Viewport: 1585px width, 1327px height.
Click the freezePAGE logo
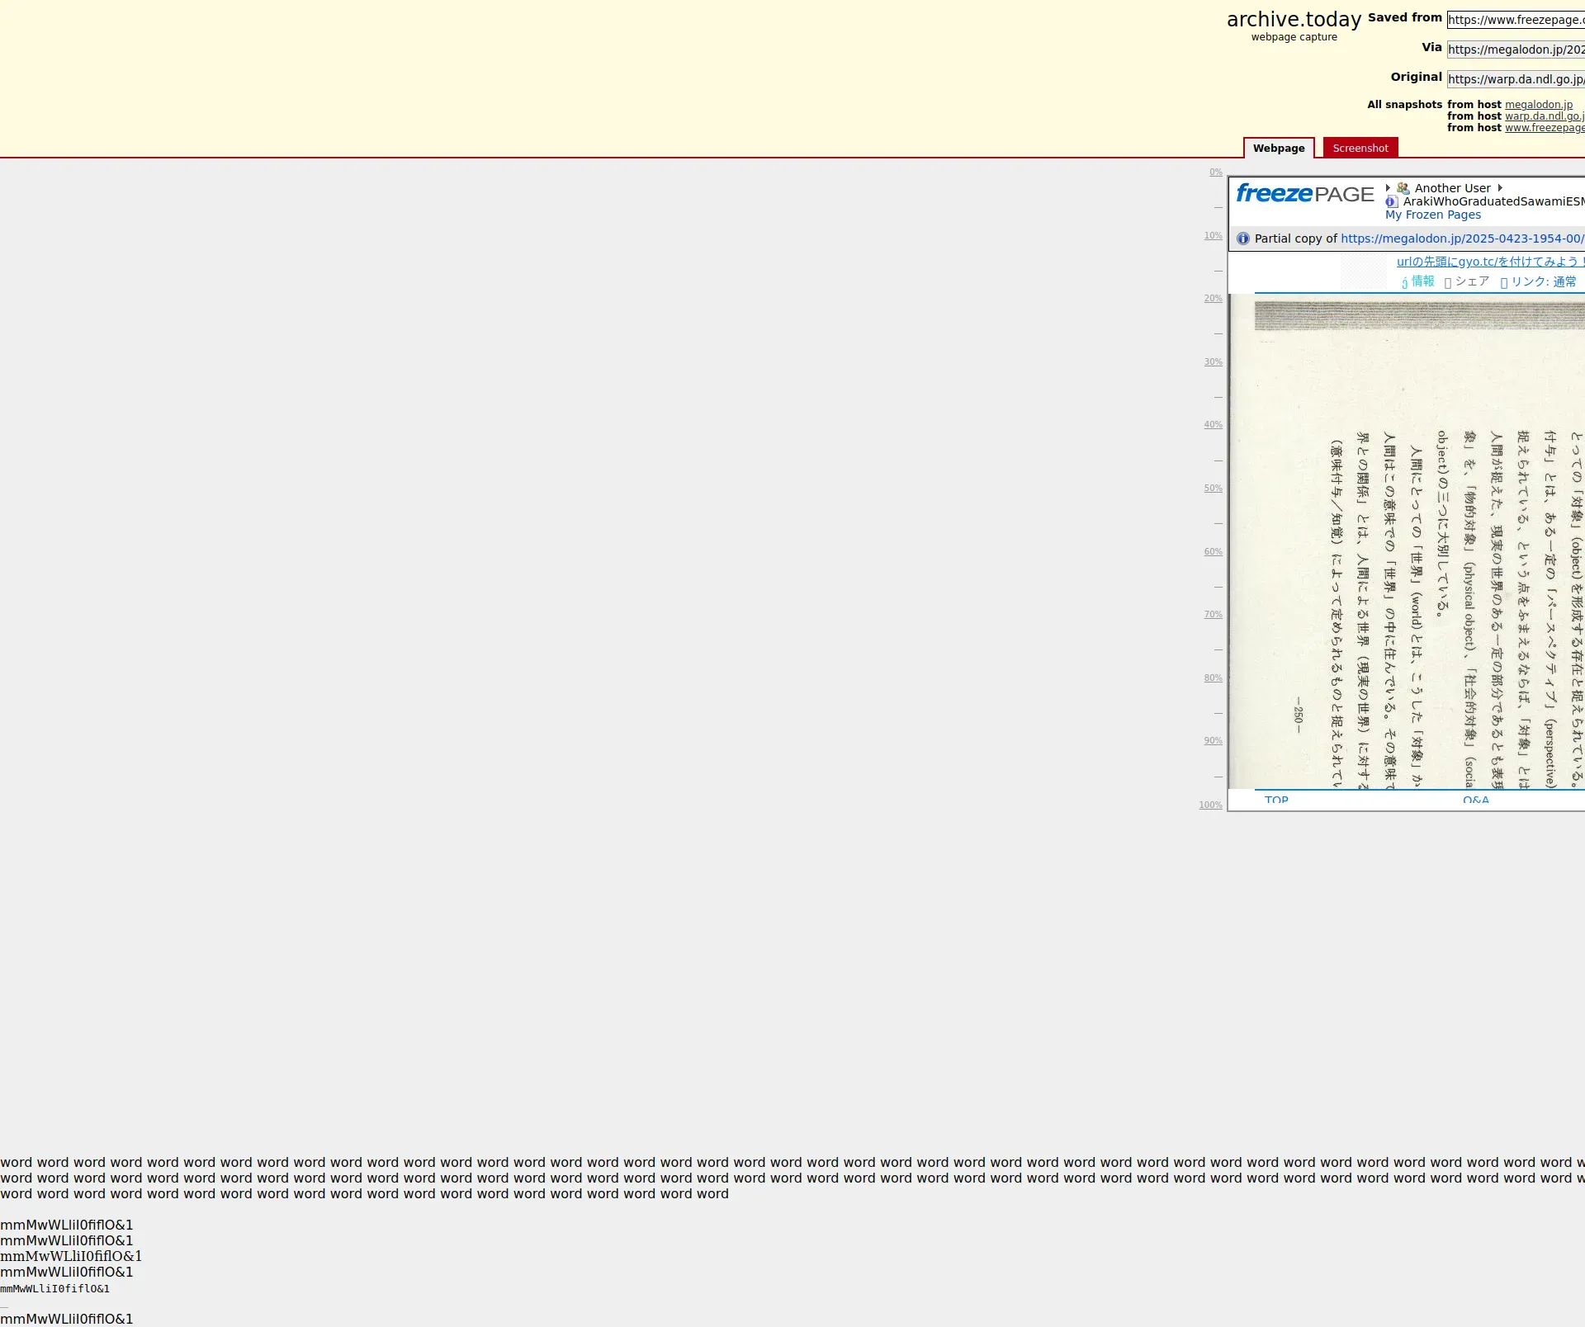pos(1304,194)
